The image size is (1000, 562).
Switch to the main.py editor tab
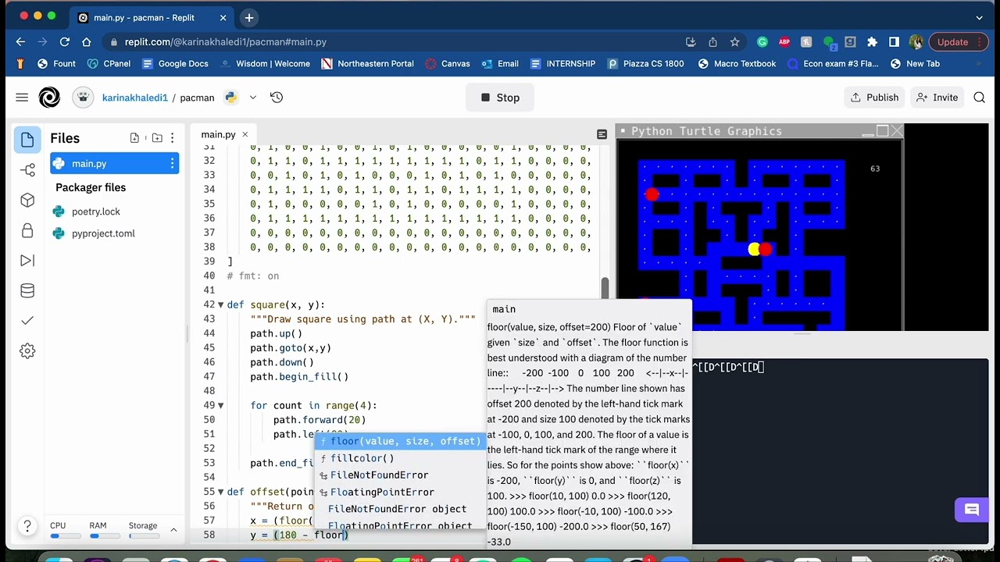pos(218,134)
